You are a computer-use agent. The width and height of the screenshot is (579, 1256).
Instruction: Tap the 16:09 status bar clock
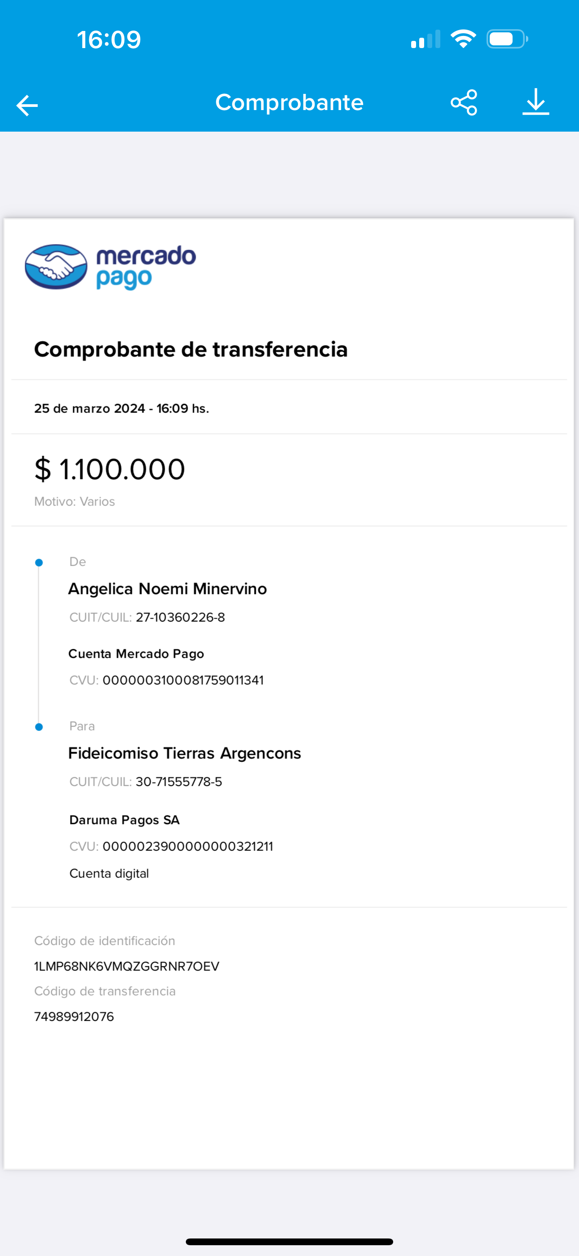[109, 40]
